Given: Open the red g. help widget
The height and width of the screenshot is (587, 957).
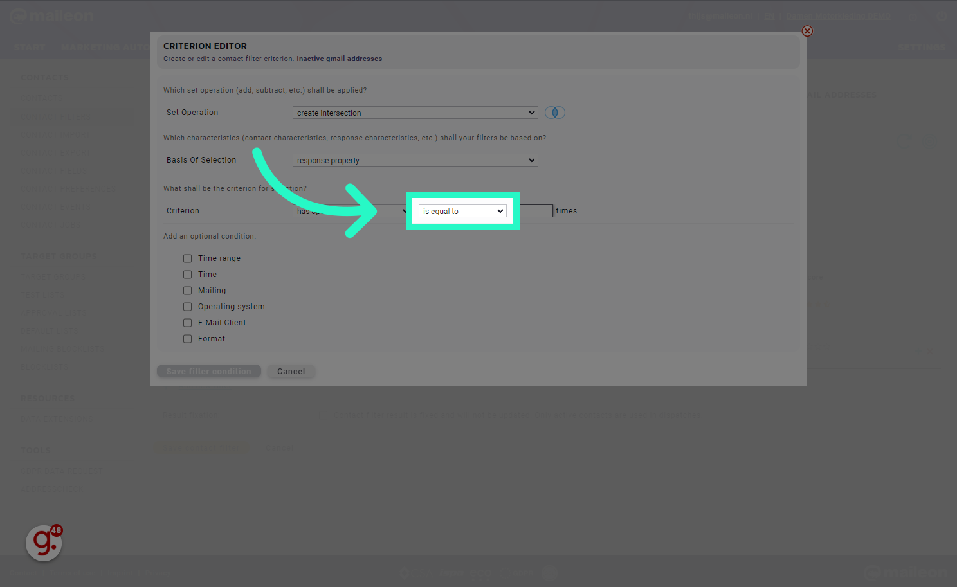Looking at the screenshot, I should pyautogui.click(x=44, y=543).
